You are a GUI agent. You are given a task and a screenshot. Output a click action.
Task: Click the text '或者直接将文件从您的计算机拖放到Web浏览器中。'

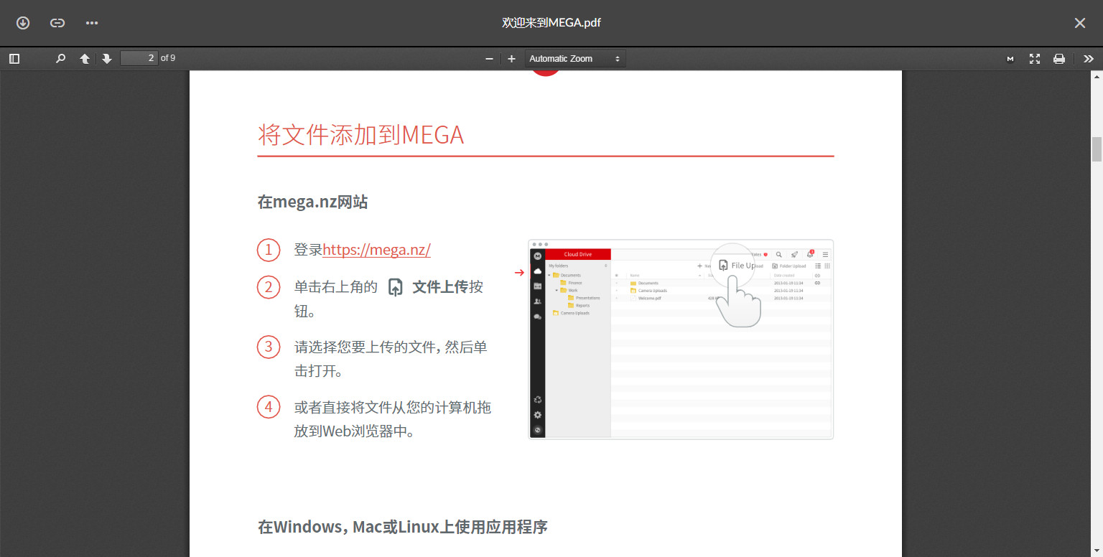[x=393, y=419]
